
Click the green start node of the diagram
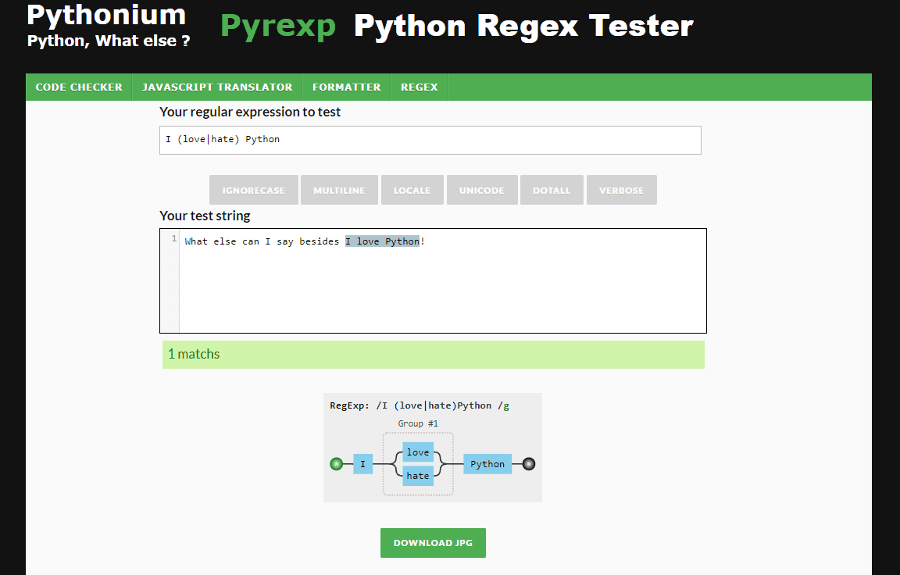coord(337,463)
